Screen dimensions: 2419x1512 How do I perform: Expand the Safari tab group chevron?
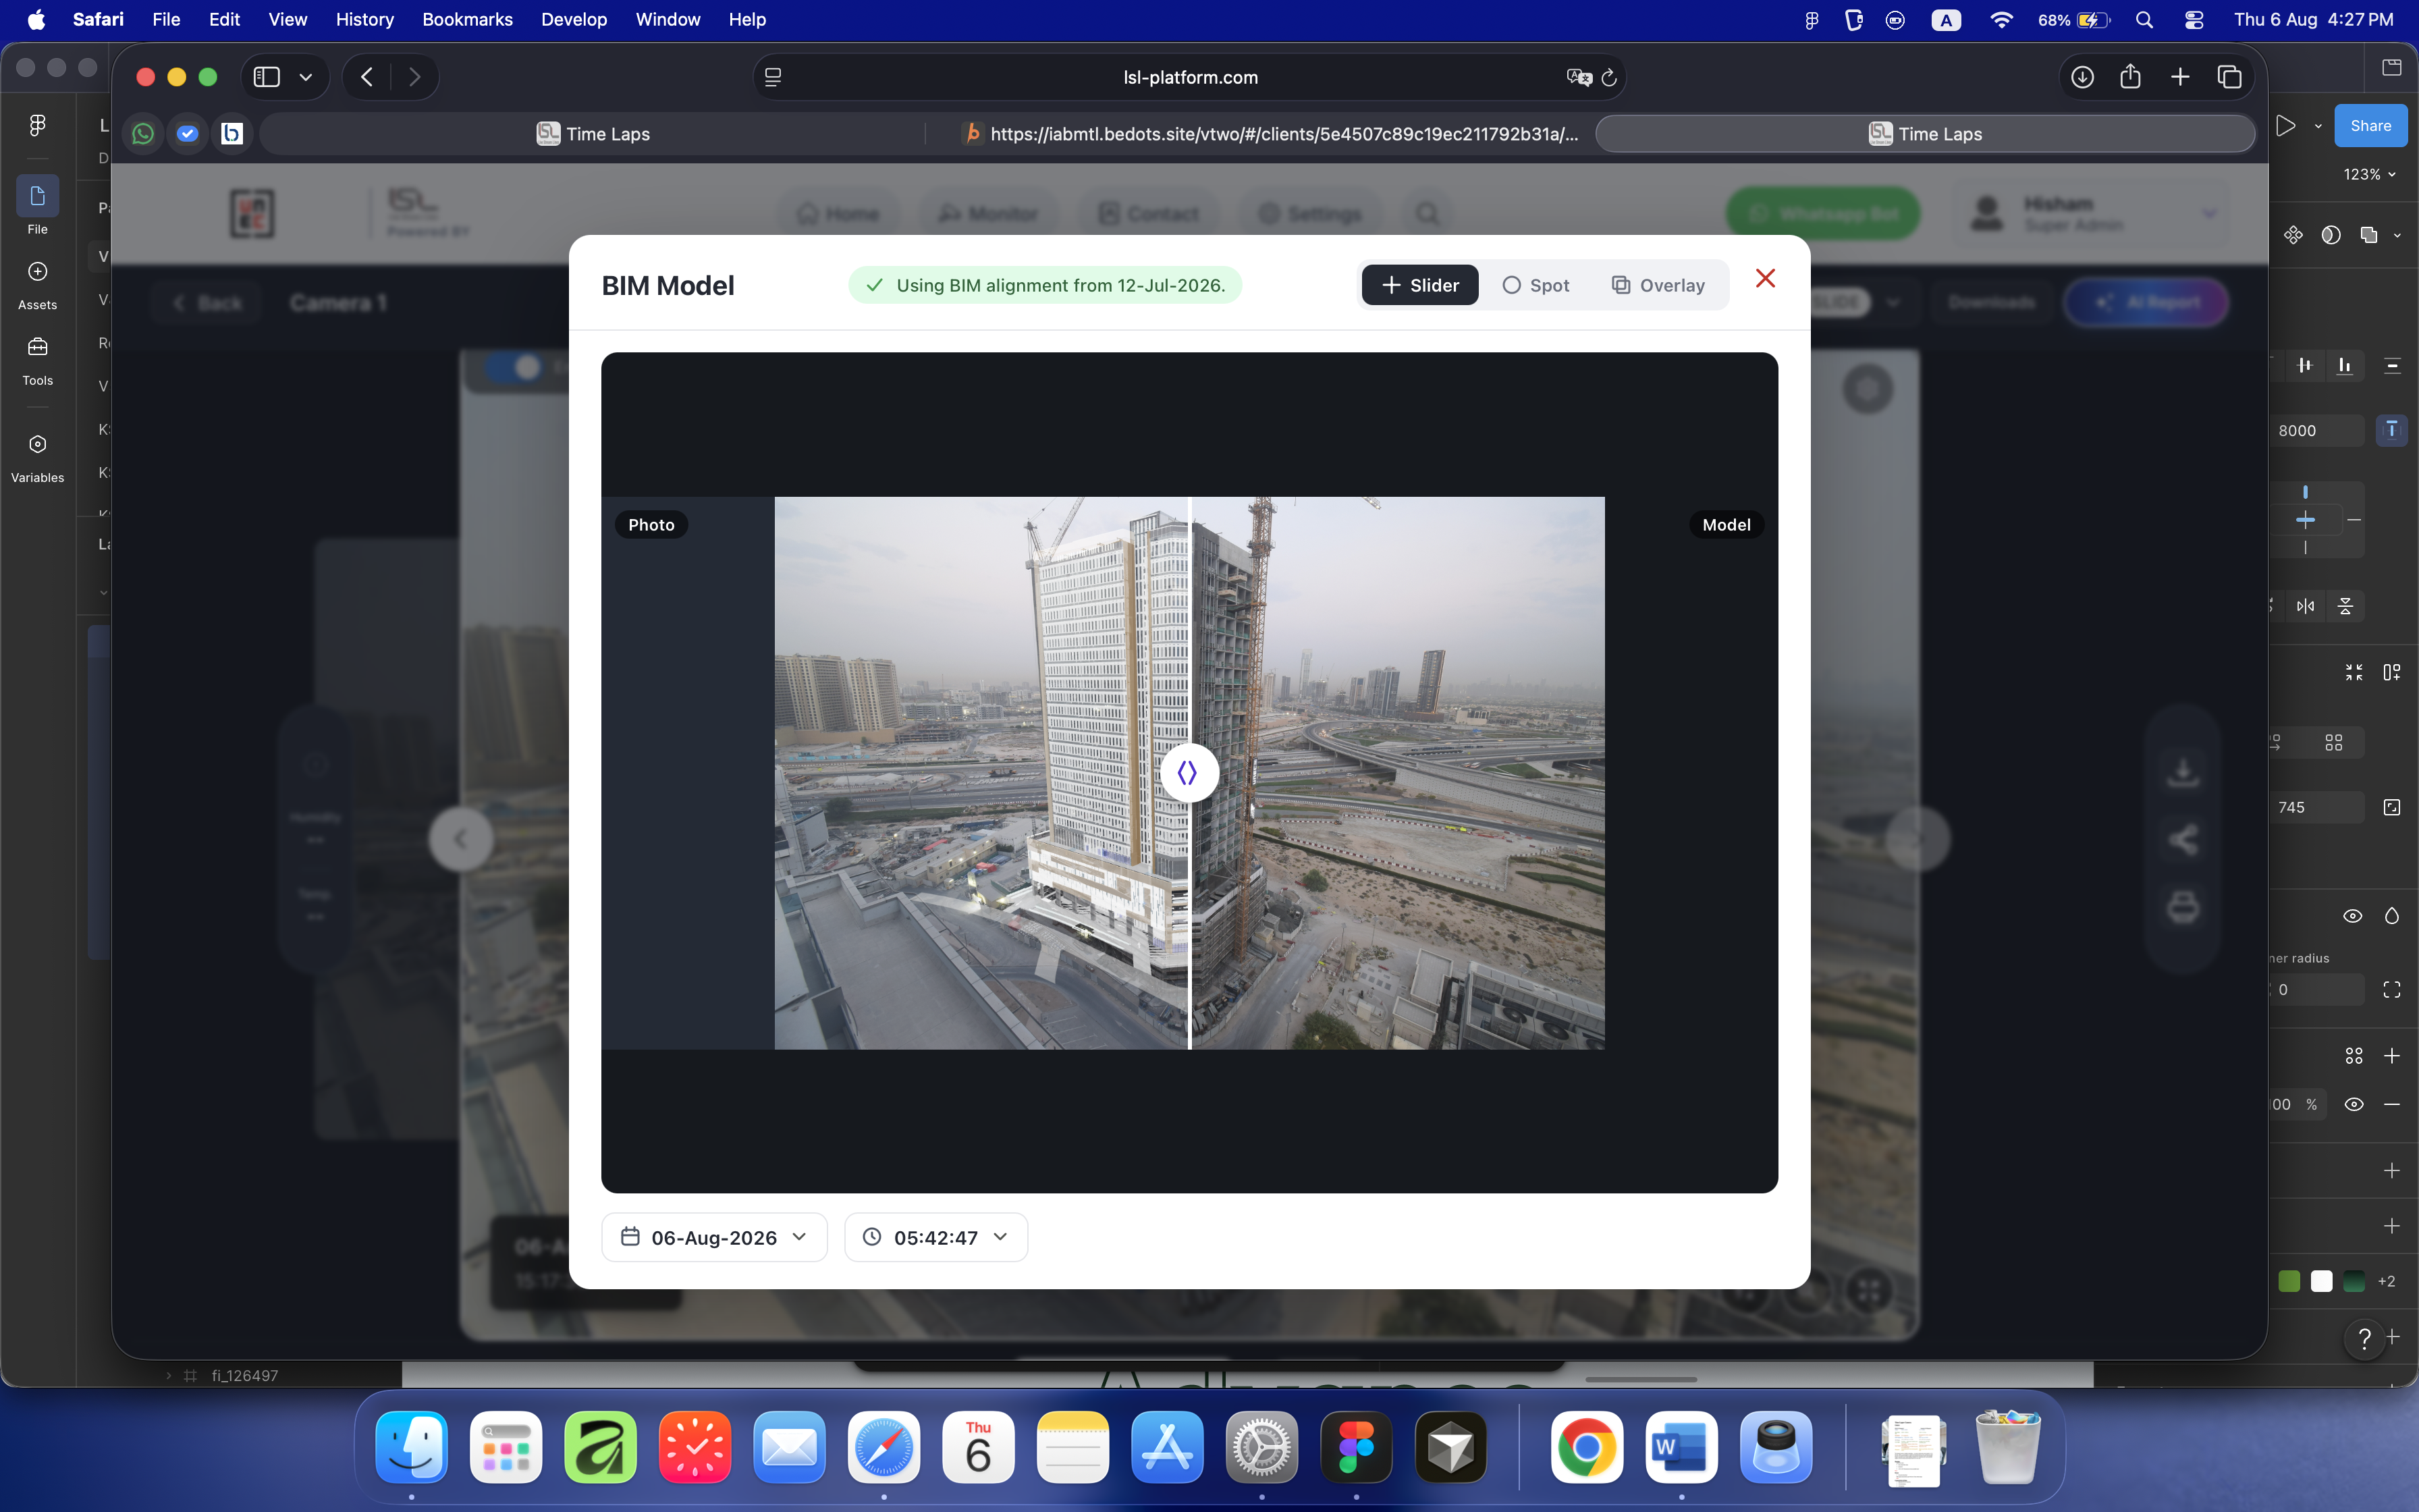click(x=306, y=77)
